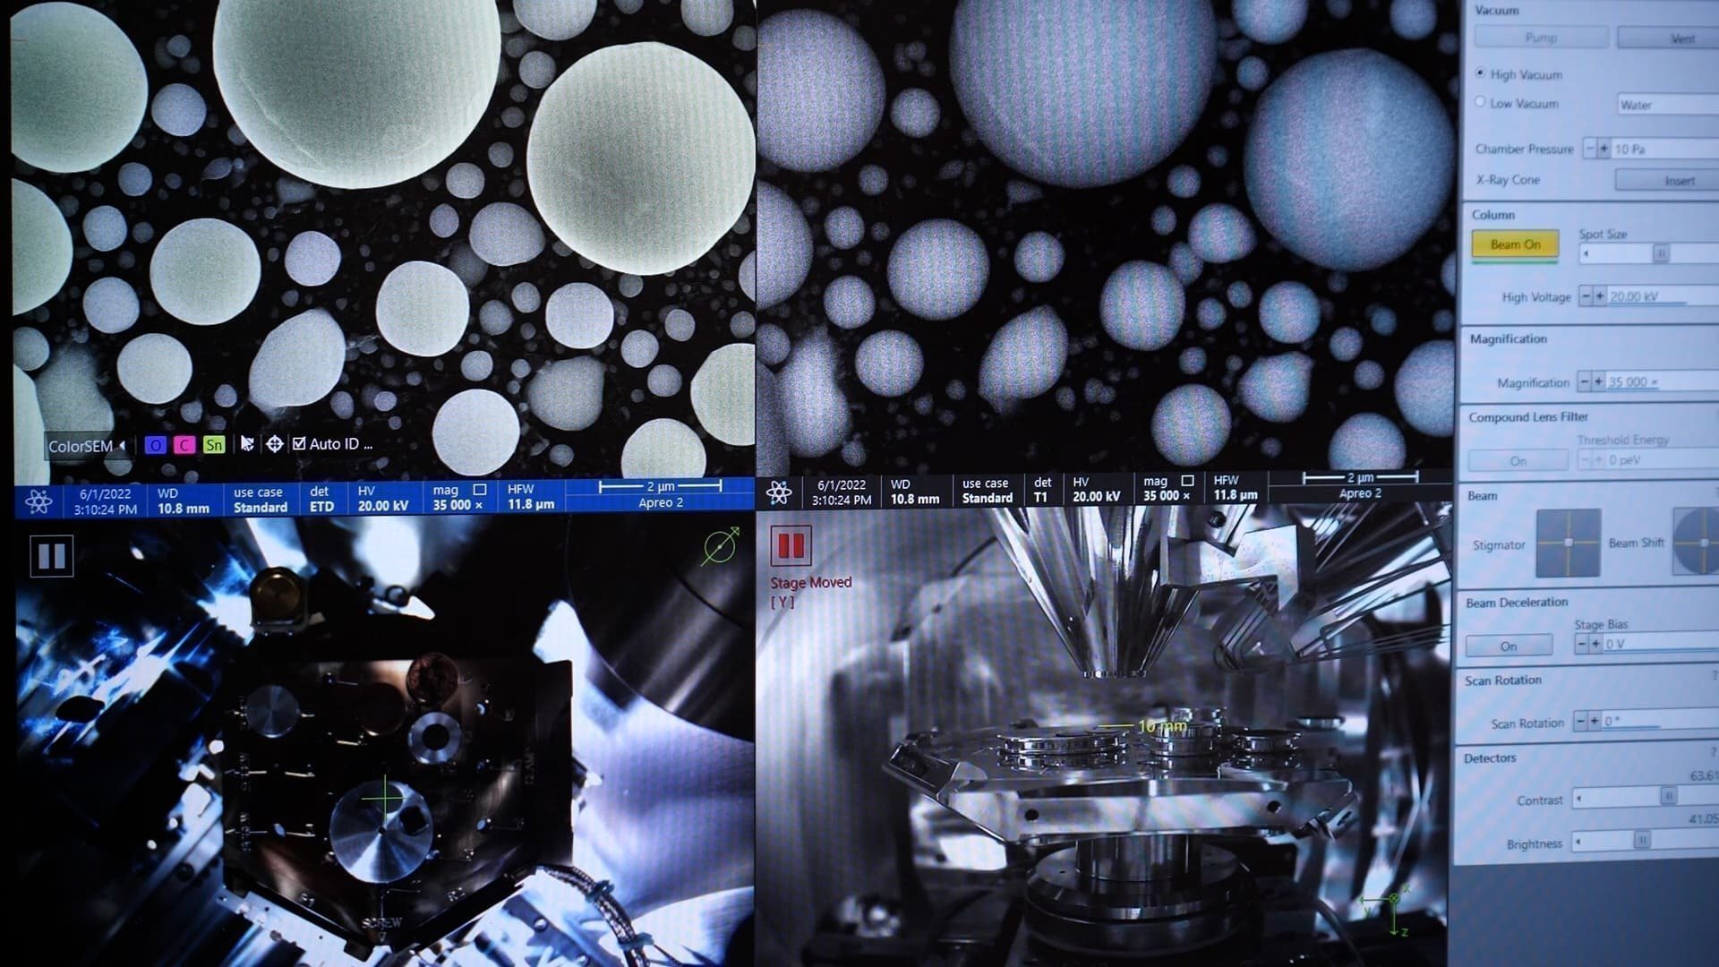Insert the X-Ray Cone
The image size is (1719, 967).
tap(1681, 180)
